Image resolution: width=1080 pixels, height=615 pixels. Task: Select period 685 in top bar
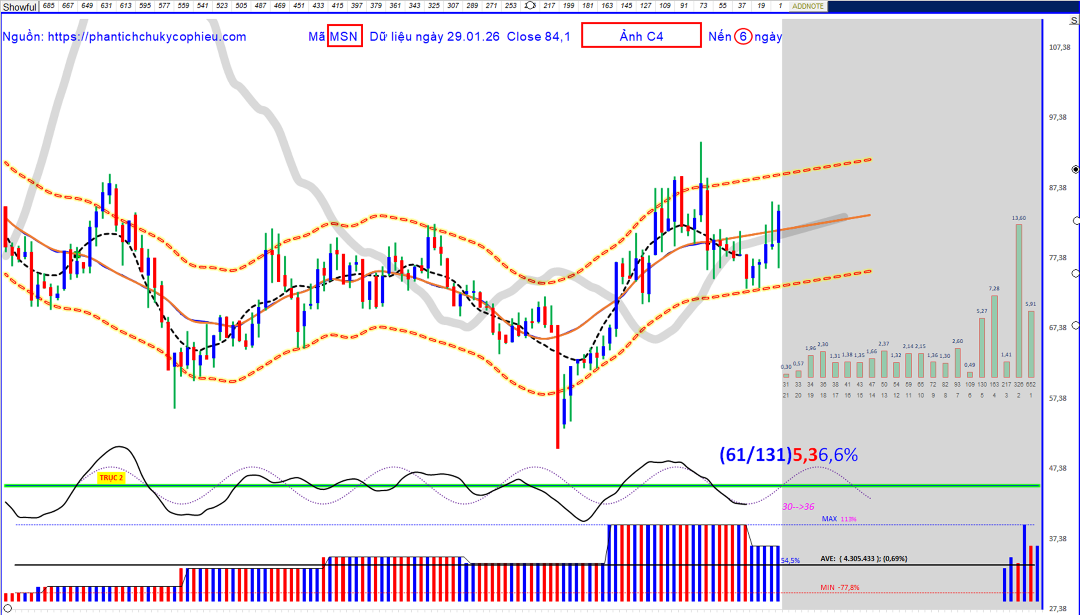pyautogui.click(x=49, y=6)
